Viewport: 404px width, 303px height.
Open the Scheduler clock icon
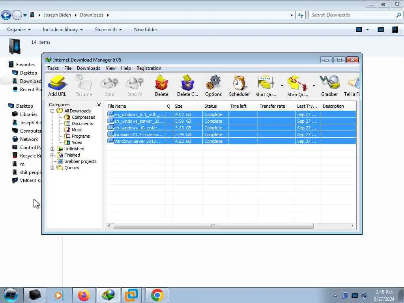pos(239,86)
